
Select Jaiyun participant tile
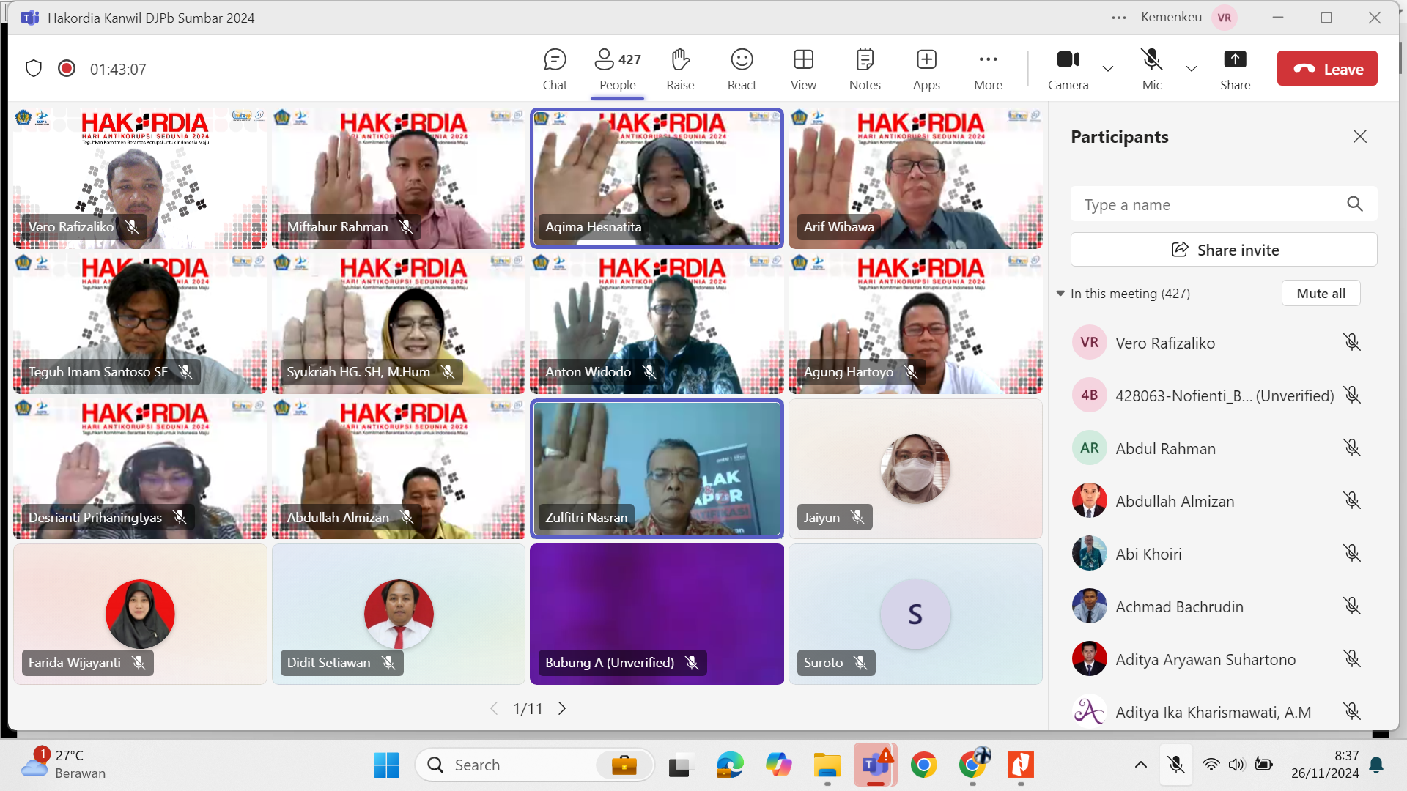[x=915, y=469]
